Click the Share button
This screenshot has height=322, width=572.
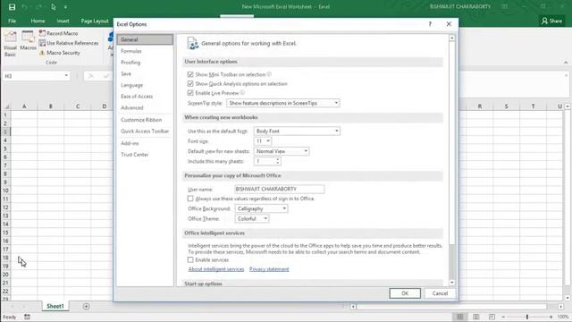tap(551, 21)
